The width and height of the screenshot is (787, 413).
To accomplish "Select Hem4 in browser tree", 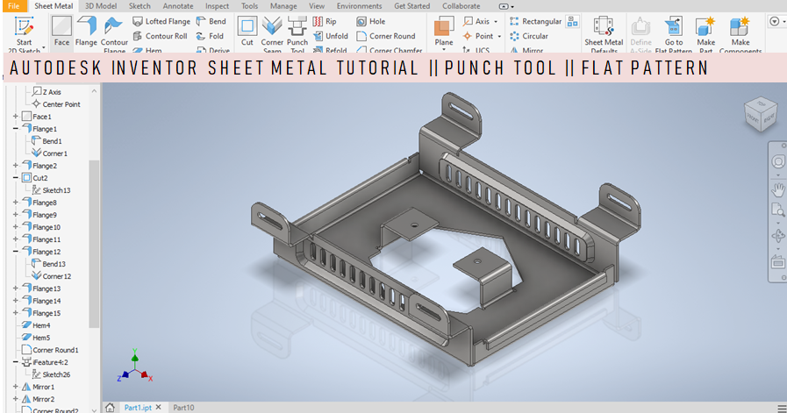I will pyautogui.click(x=36, y=325).
